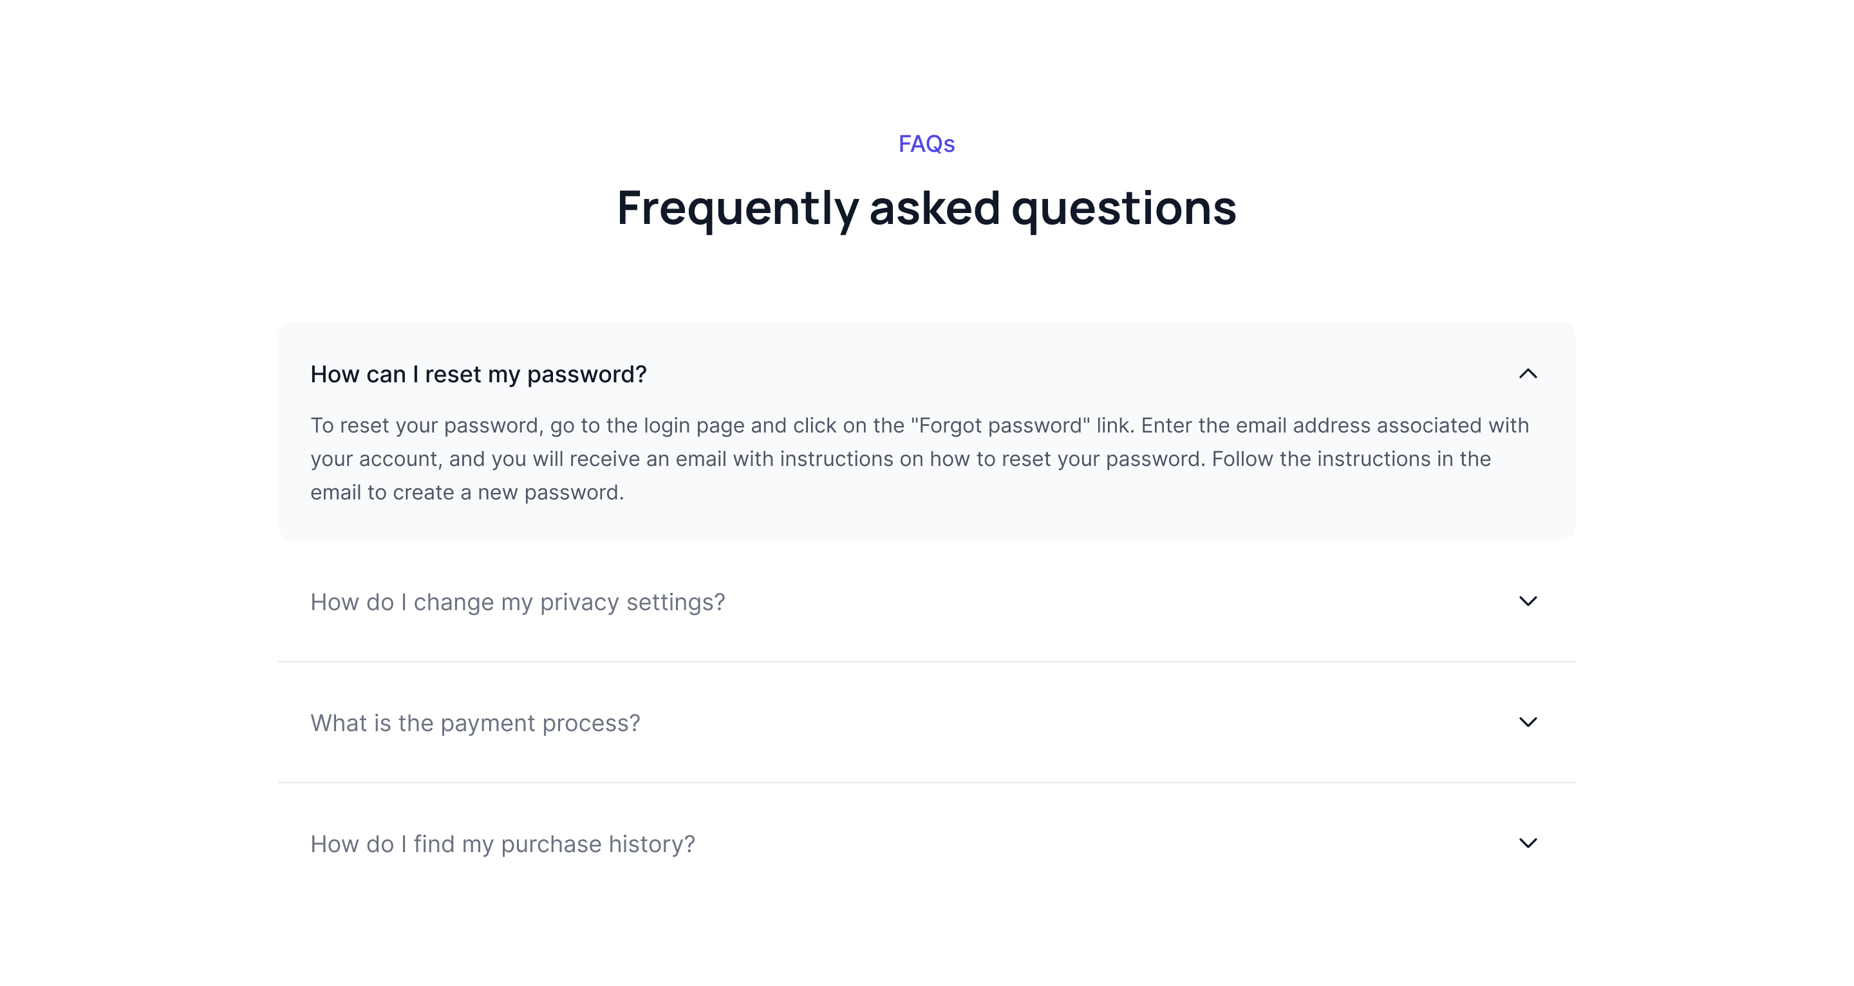Screen dimensions: 1854x986
Task: Click the down chevron beside purchase history question
Action: (1527, 842)
